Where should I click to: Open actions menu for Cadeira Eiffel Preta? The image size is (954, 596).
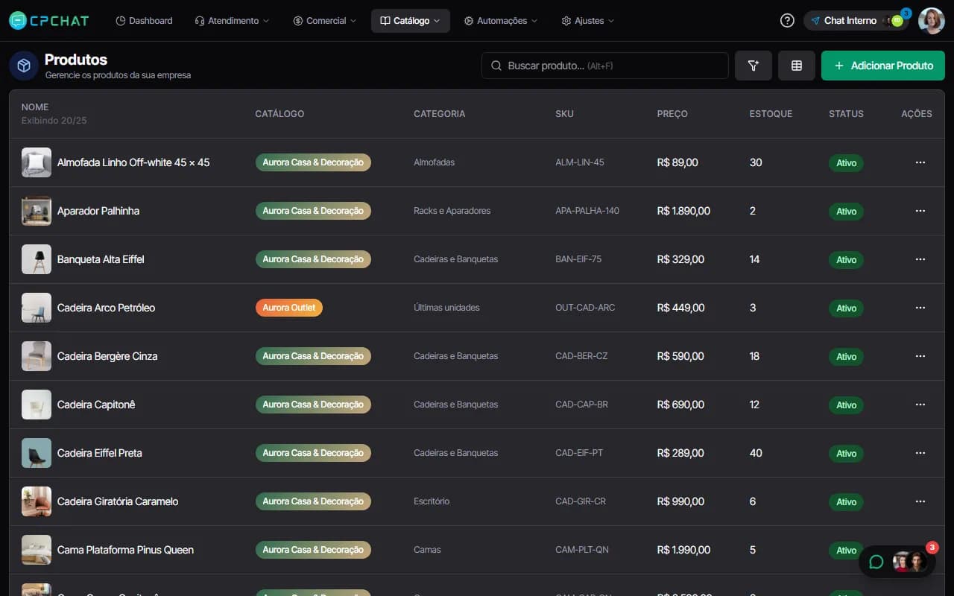[920, 453]
